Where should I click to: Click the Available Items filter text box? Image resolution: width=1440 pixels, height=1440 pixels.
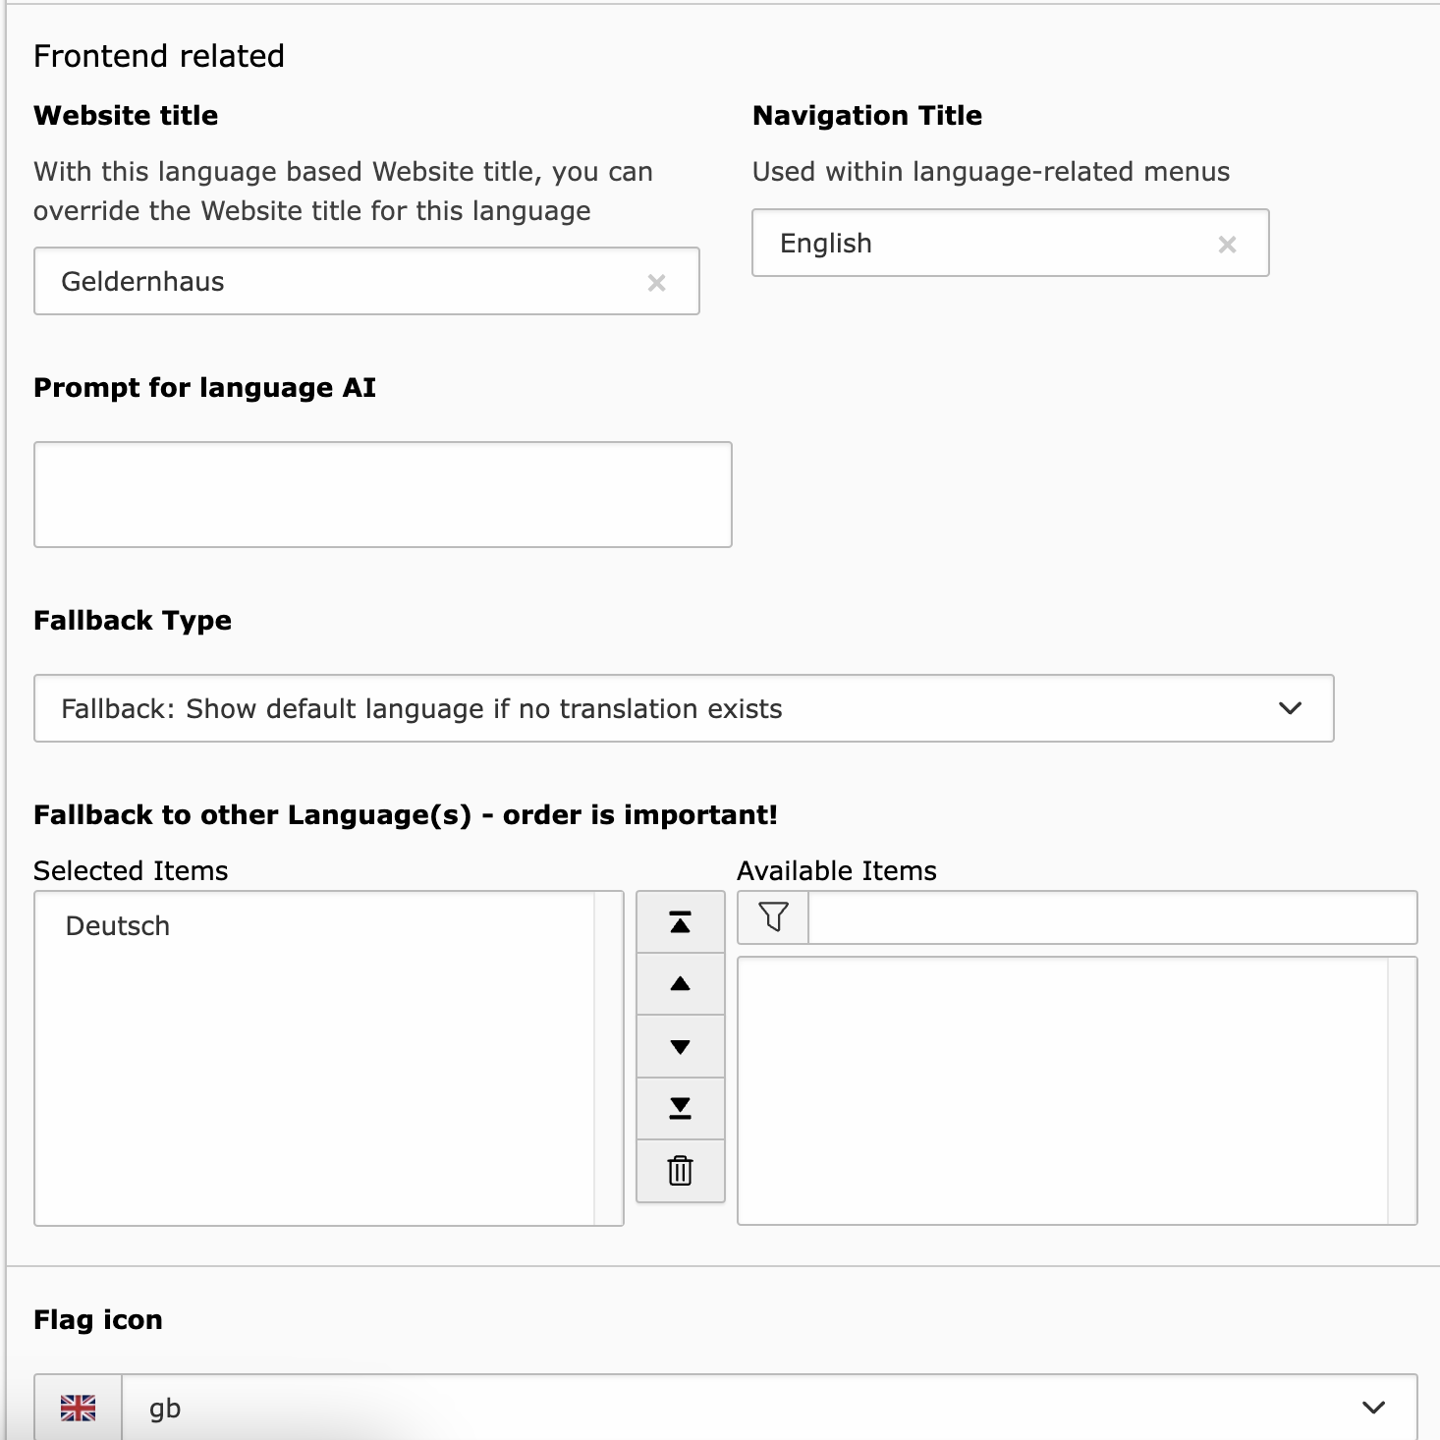pos(1112,917)
